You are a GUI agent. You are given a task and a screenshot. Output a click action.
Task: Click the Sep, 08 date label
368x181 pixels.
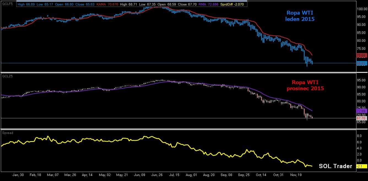tap(226, 175)
